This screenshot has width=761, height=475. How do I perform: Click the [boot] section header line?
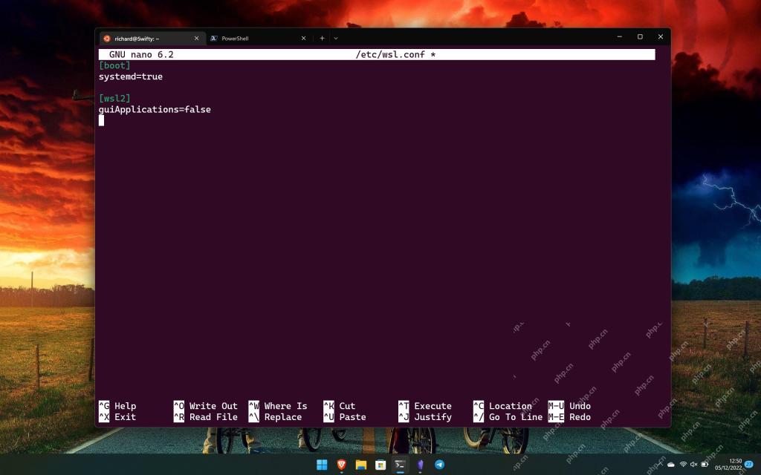(114, 65)
